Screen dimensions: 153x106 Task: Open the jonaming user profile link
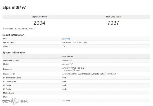coord(66,39)
